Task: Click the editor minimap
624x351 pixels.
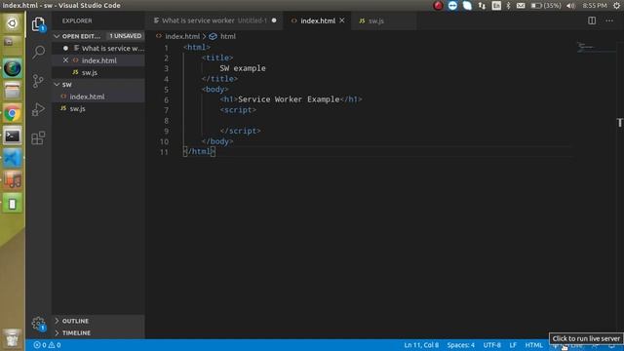Action: point(596,48)
